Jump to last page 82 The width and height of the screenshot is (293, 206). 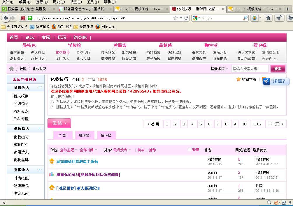click(x=257, y=124)
